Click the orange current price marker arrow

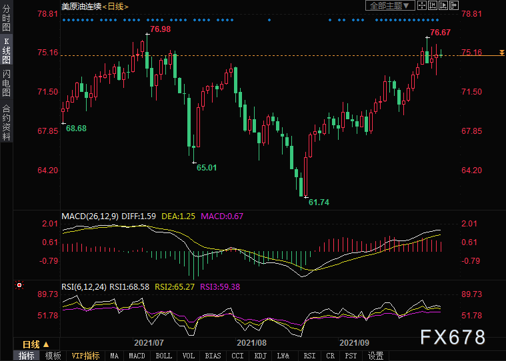(x=502, y=53)
